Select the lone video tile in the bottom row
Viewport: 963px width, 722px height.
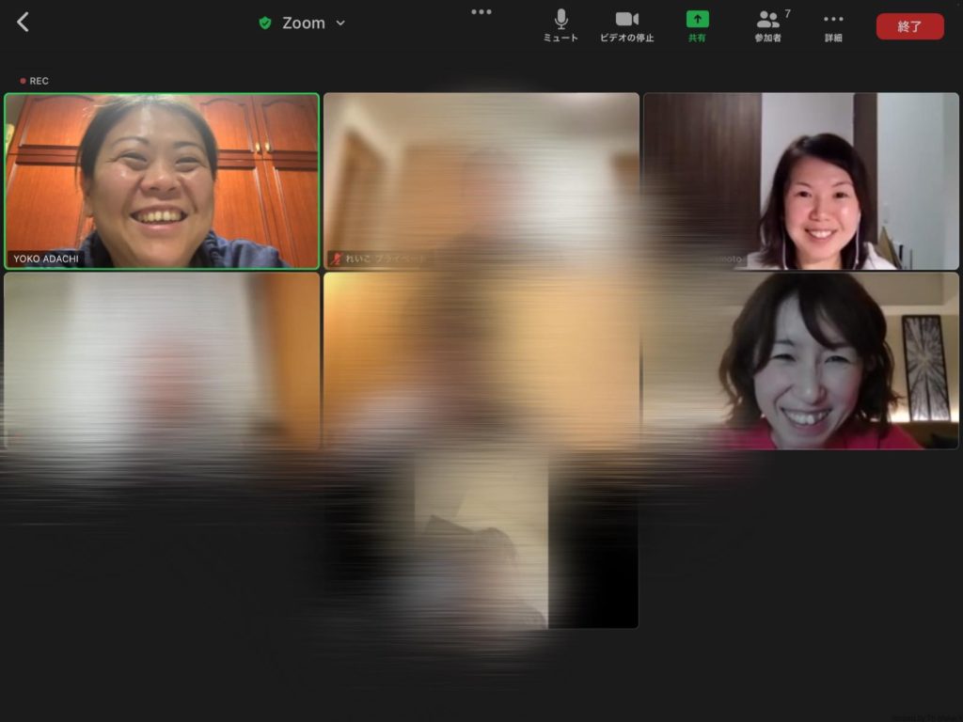point(481,541)
